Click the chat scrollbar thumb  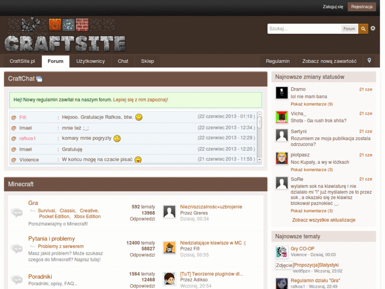pos(259,122)
